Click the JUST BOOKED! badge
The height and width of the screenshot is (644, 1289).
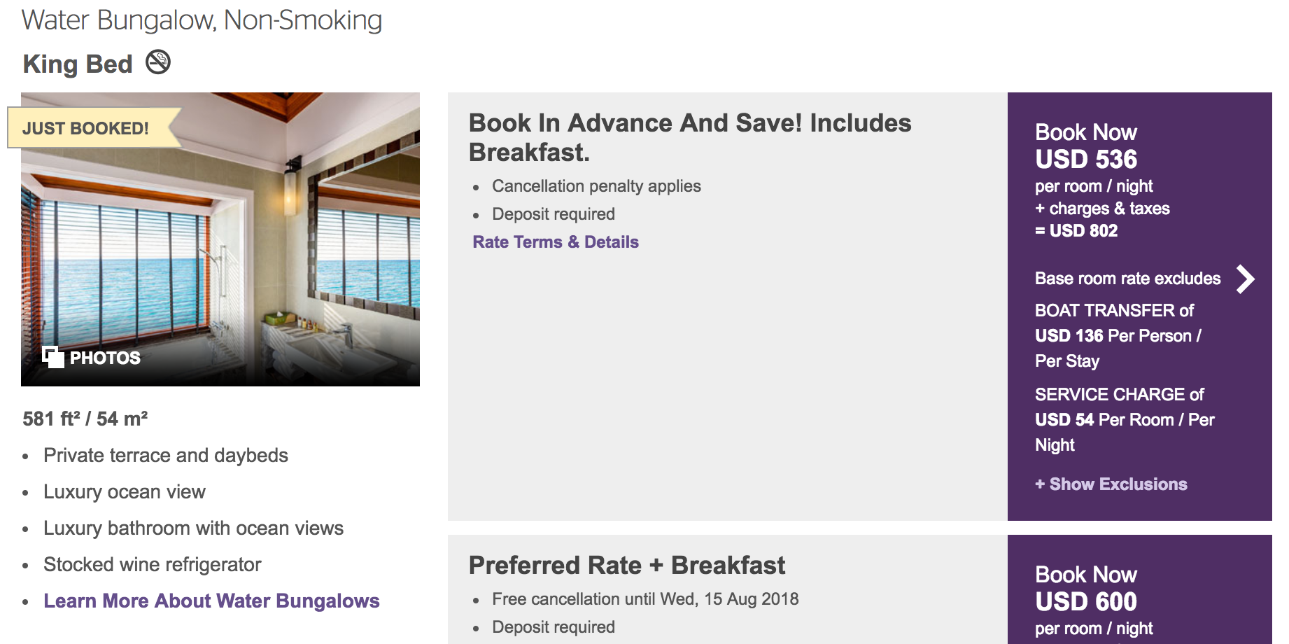point(86,128)
